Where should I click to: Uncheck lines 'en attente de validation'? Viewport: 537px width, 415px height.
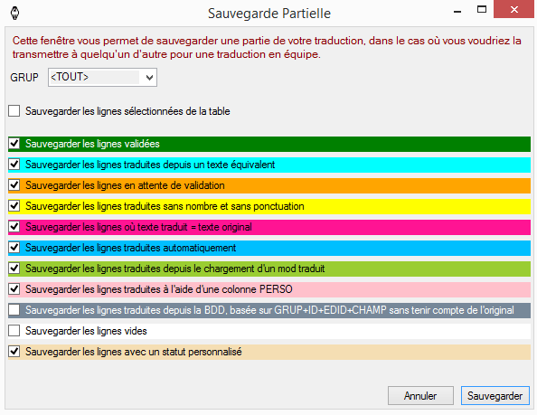14,185
